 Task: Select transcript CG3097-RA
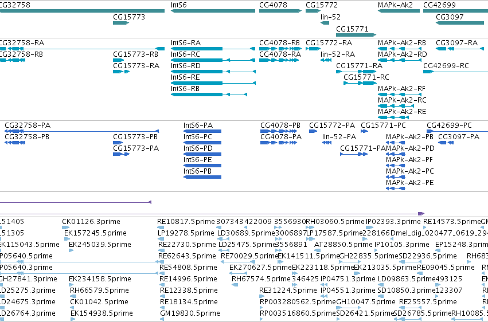pyautogui.click(x=460, y=49)
